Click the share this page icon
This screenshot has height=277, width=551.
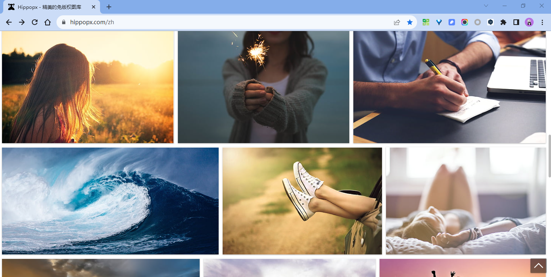pyautogui.click(x=397, y=22)
